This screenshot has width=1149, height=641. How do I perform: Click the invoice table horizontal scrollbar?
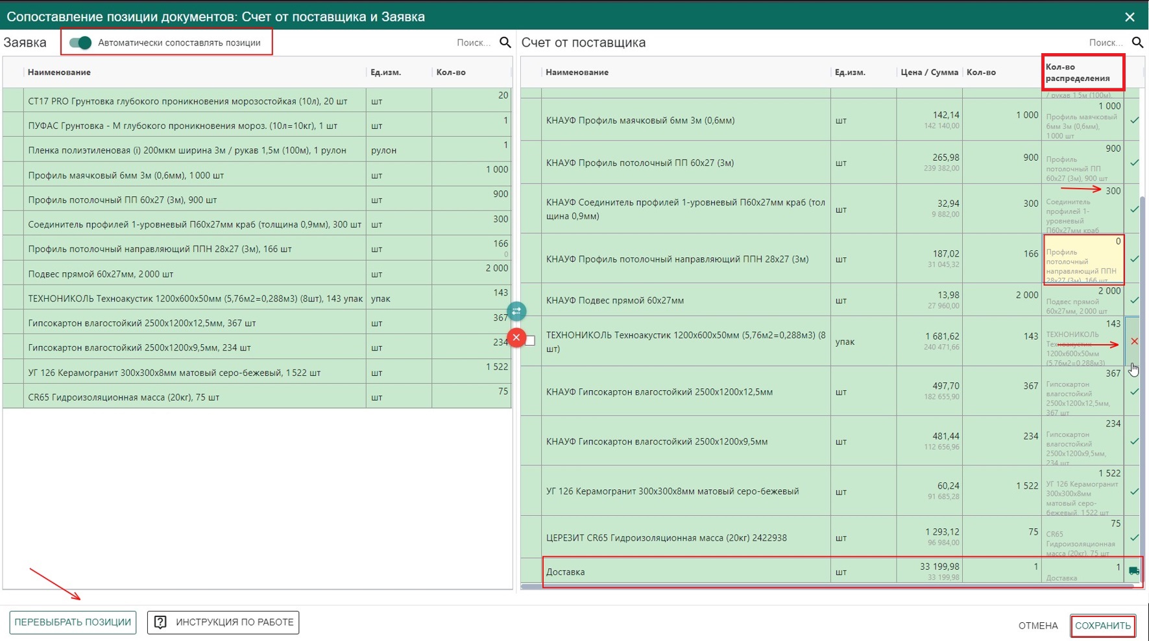click(x=827, y=587)
